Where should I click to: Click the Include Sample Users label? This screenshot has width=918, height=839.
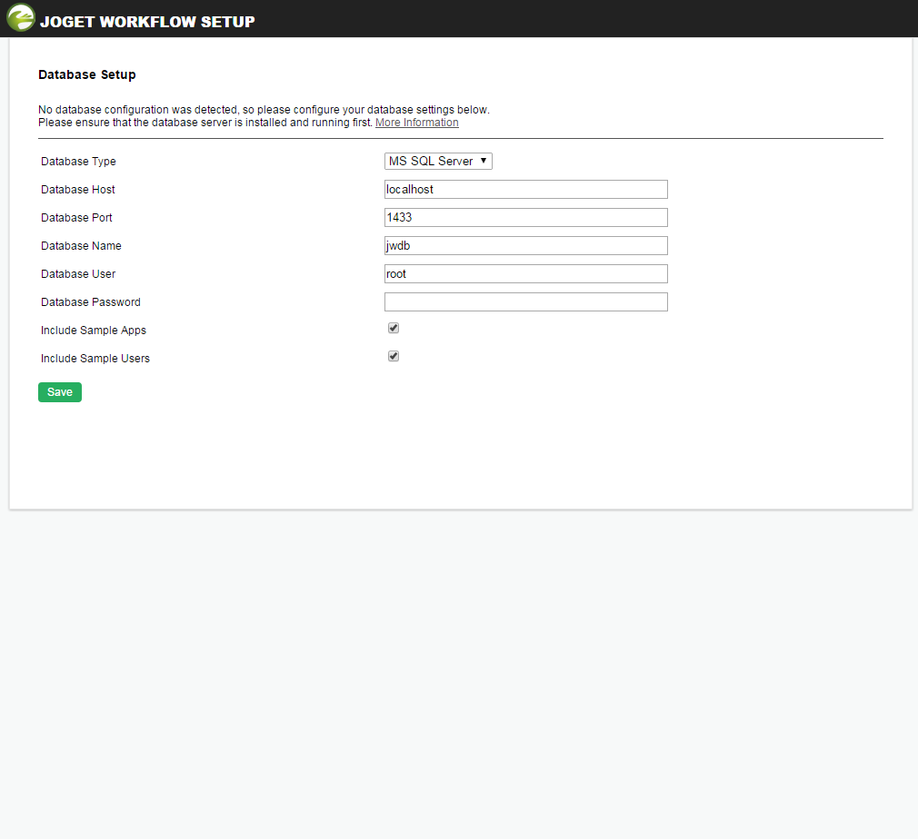[95, 359]
